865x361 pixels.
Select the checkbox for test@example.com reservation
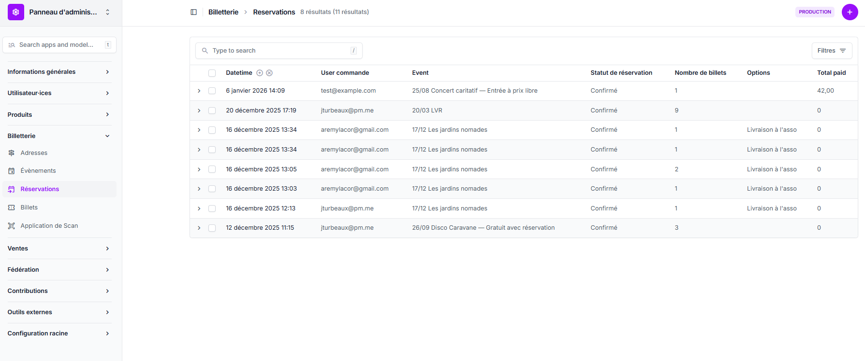[212, 91]
